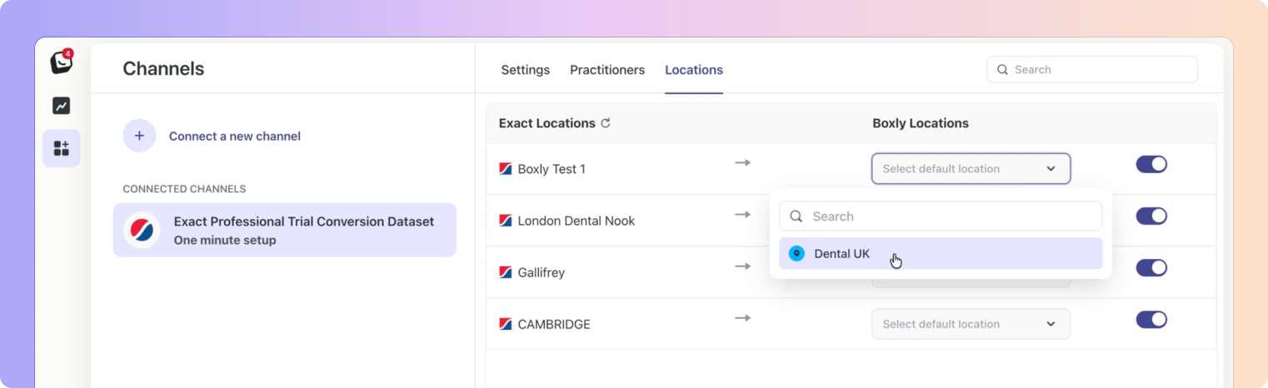The width and height of the screenshot is (1268, 388).
Task: Toggle off the Boxly Test 1 switch
Action: 1151,164
